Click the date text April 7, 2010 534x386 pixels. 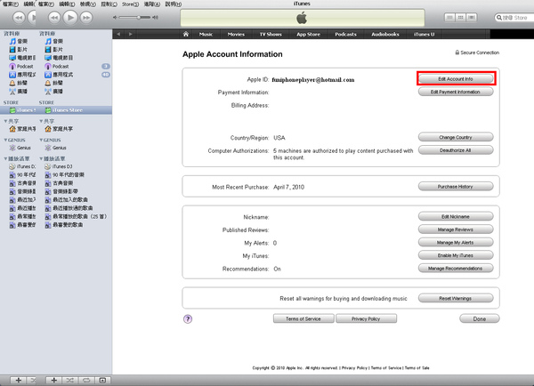click(x=288, y=187)
